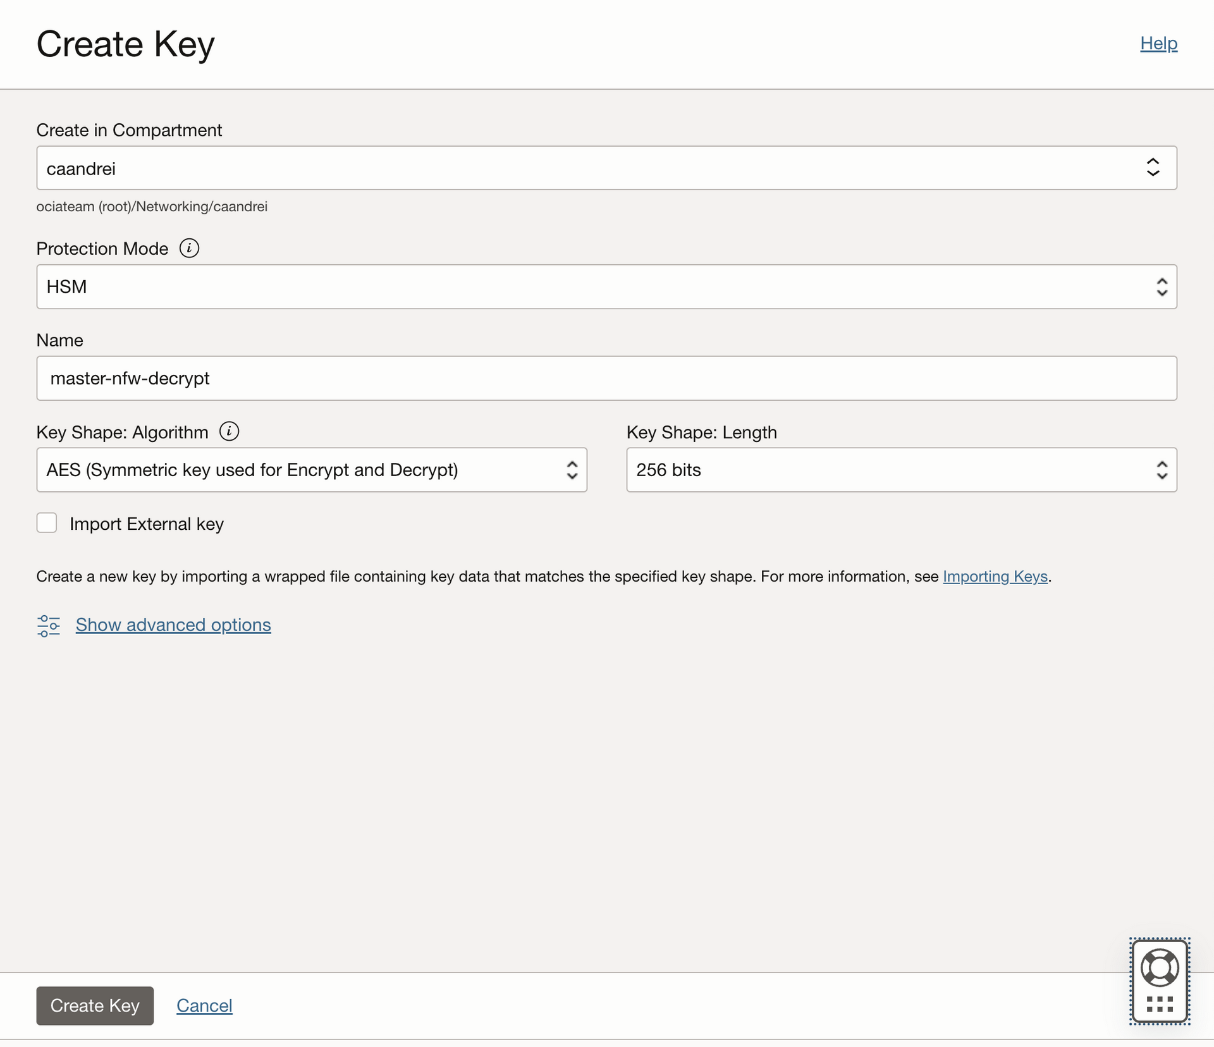Image resolution: width=1214 pixels, height=1047 pixels.
Task: Open the 256 bits key length dropdown
Action: point(885,470)
